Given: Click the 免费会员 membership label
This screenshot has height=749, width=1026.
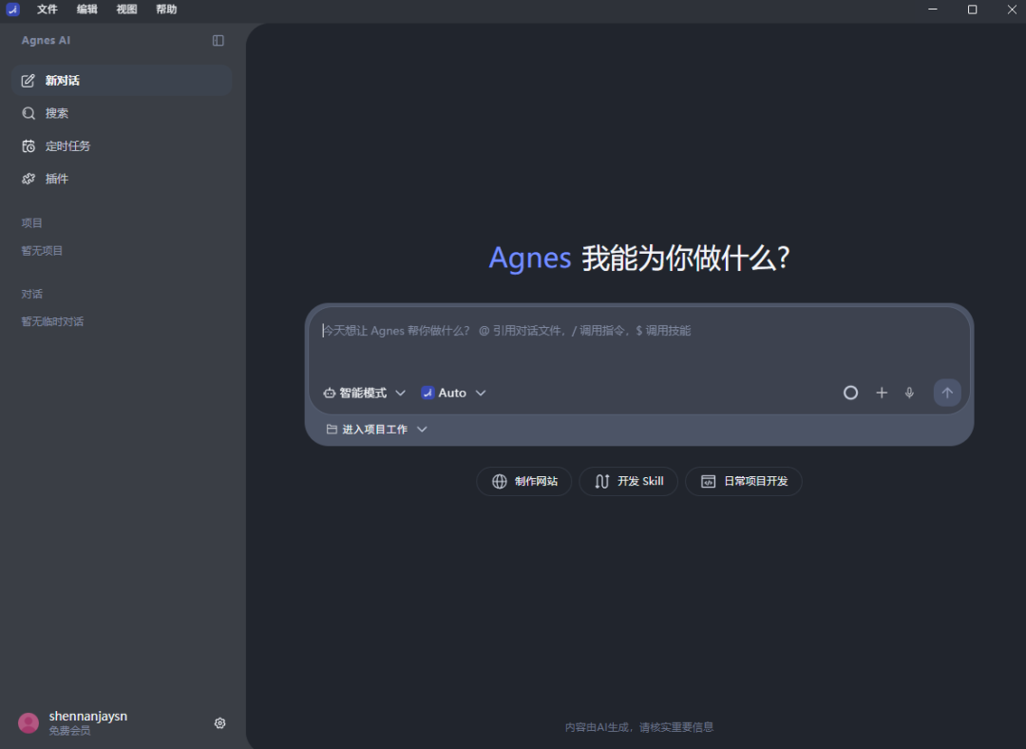Looking at the screenshot, I should click(69, 731).
